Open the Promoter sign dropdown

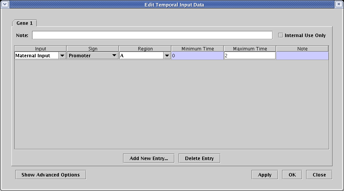tap(92, 56)
